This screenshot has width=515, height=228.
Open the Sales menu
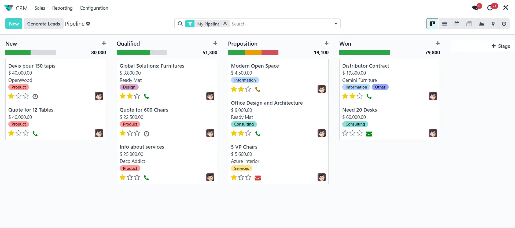[x=40, y=8]
